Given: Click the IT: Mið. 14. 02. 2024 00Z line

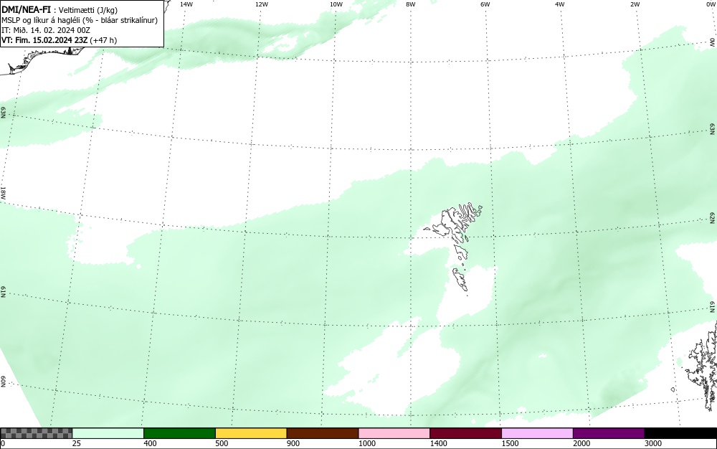Looking at the screenshot, I should (x=46, y=30).
